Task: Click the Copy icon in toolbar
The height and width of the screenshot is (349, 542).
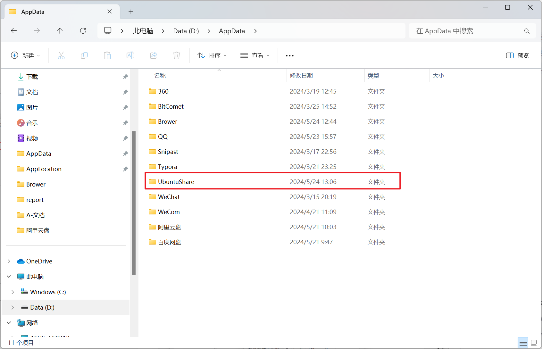Action: tap(84, 55)
